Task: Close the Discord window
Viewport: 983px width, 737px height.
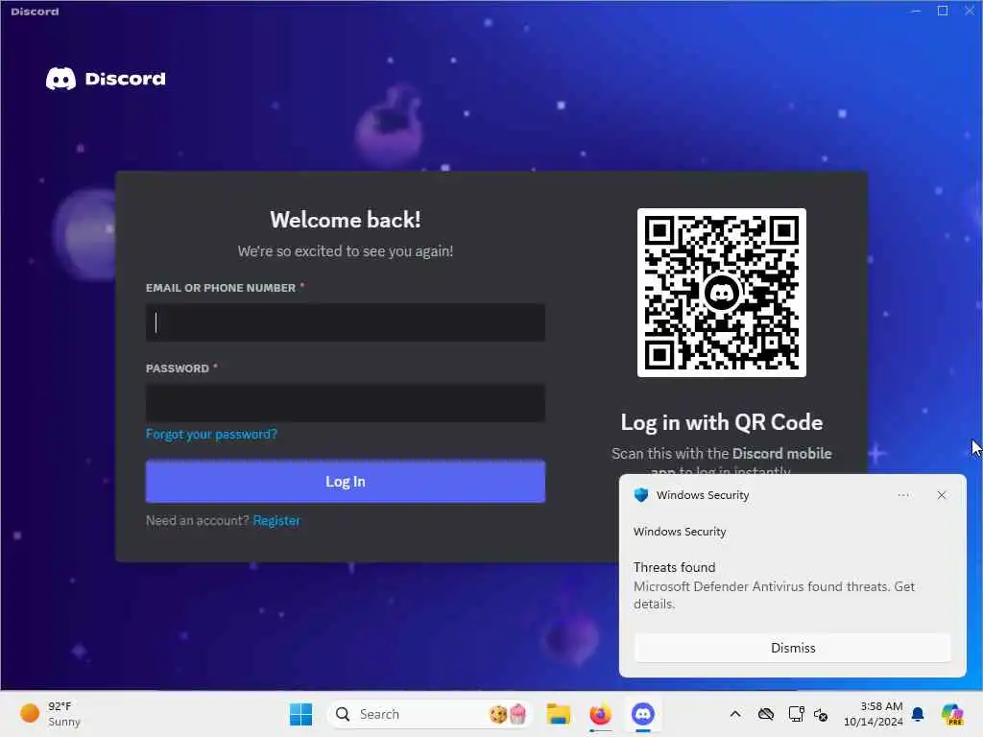Action: coord(969,11)
